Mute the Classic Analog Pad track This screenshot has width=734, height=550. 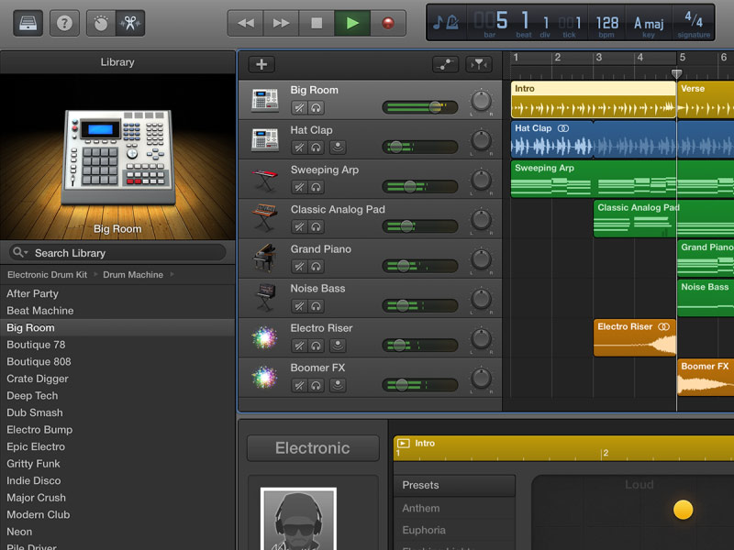299,227
